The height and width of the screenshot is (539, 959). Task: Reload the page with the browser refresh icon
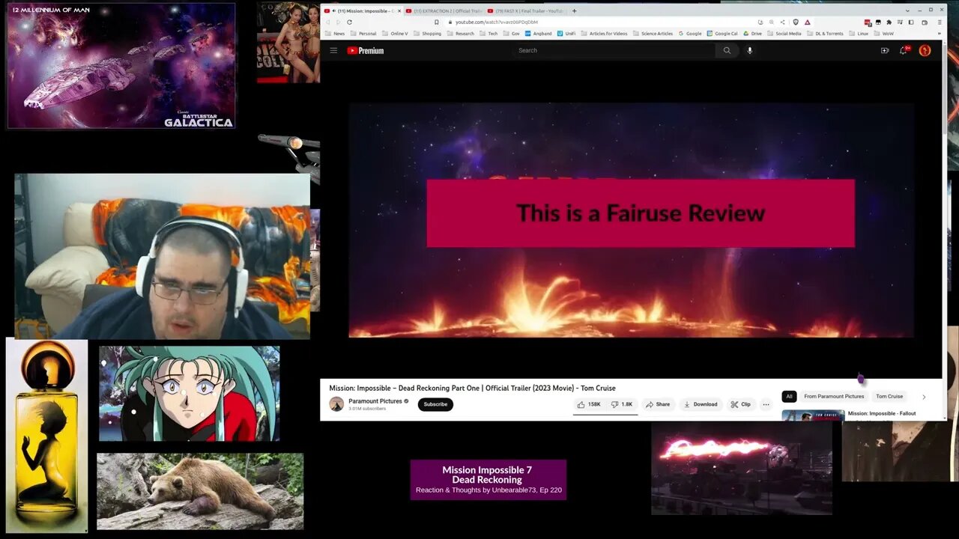[349, 22]
